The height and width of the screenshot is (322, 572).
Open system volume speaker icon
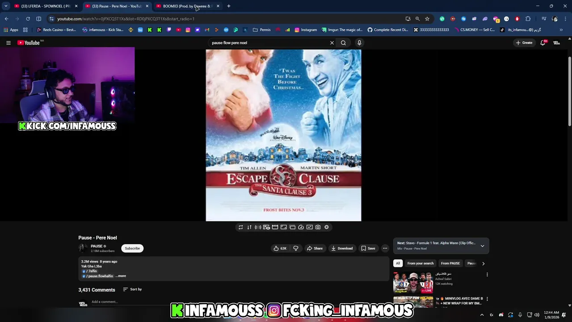point(537,315)
